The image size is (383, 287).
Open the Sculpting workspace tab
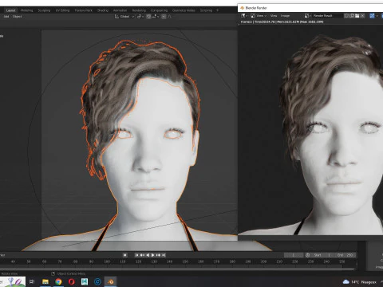pos(44,10)
